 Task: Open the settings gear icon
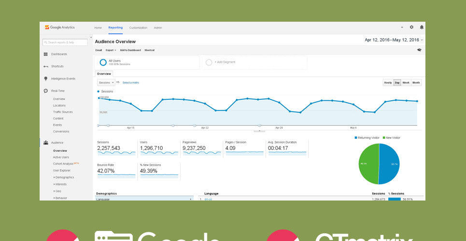point(411,27)
